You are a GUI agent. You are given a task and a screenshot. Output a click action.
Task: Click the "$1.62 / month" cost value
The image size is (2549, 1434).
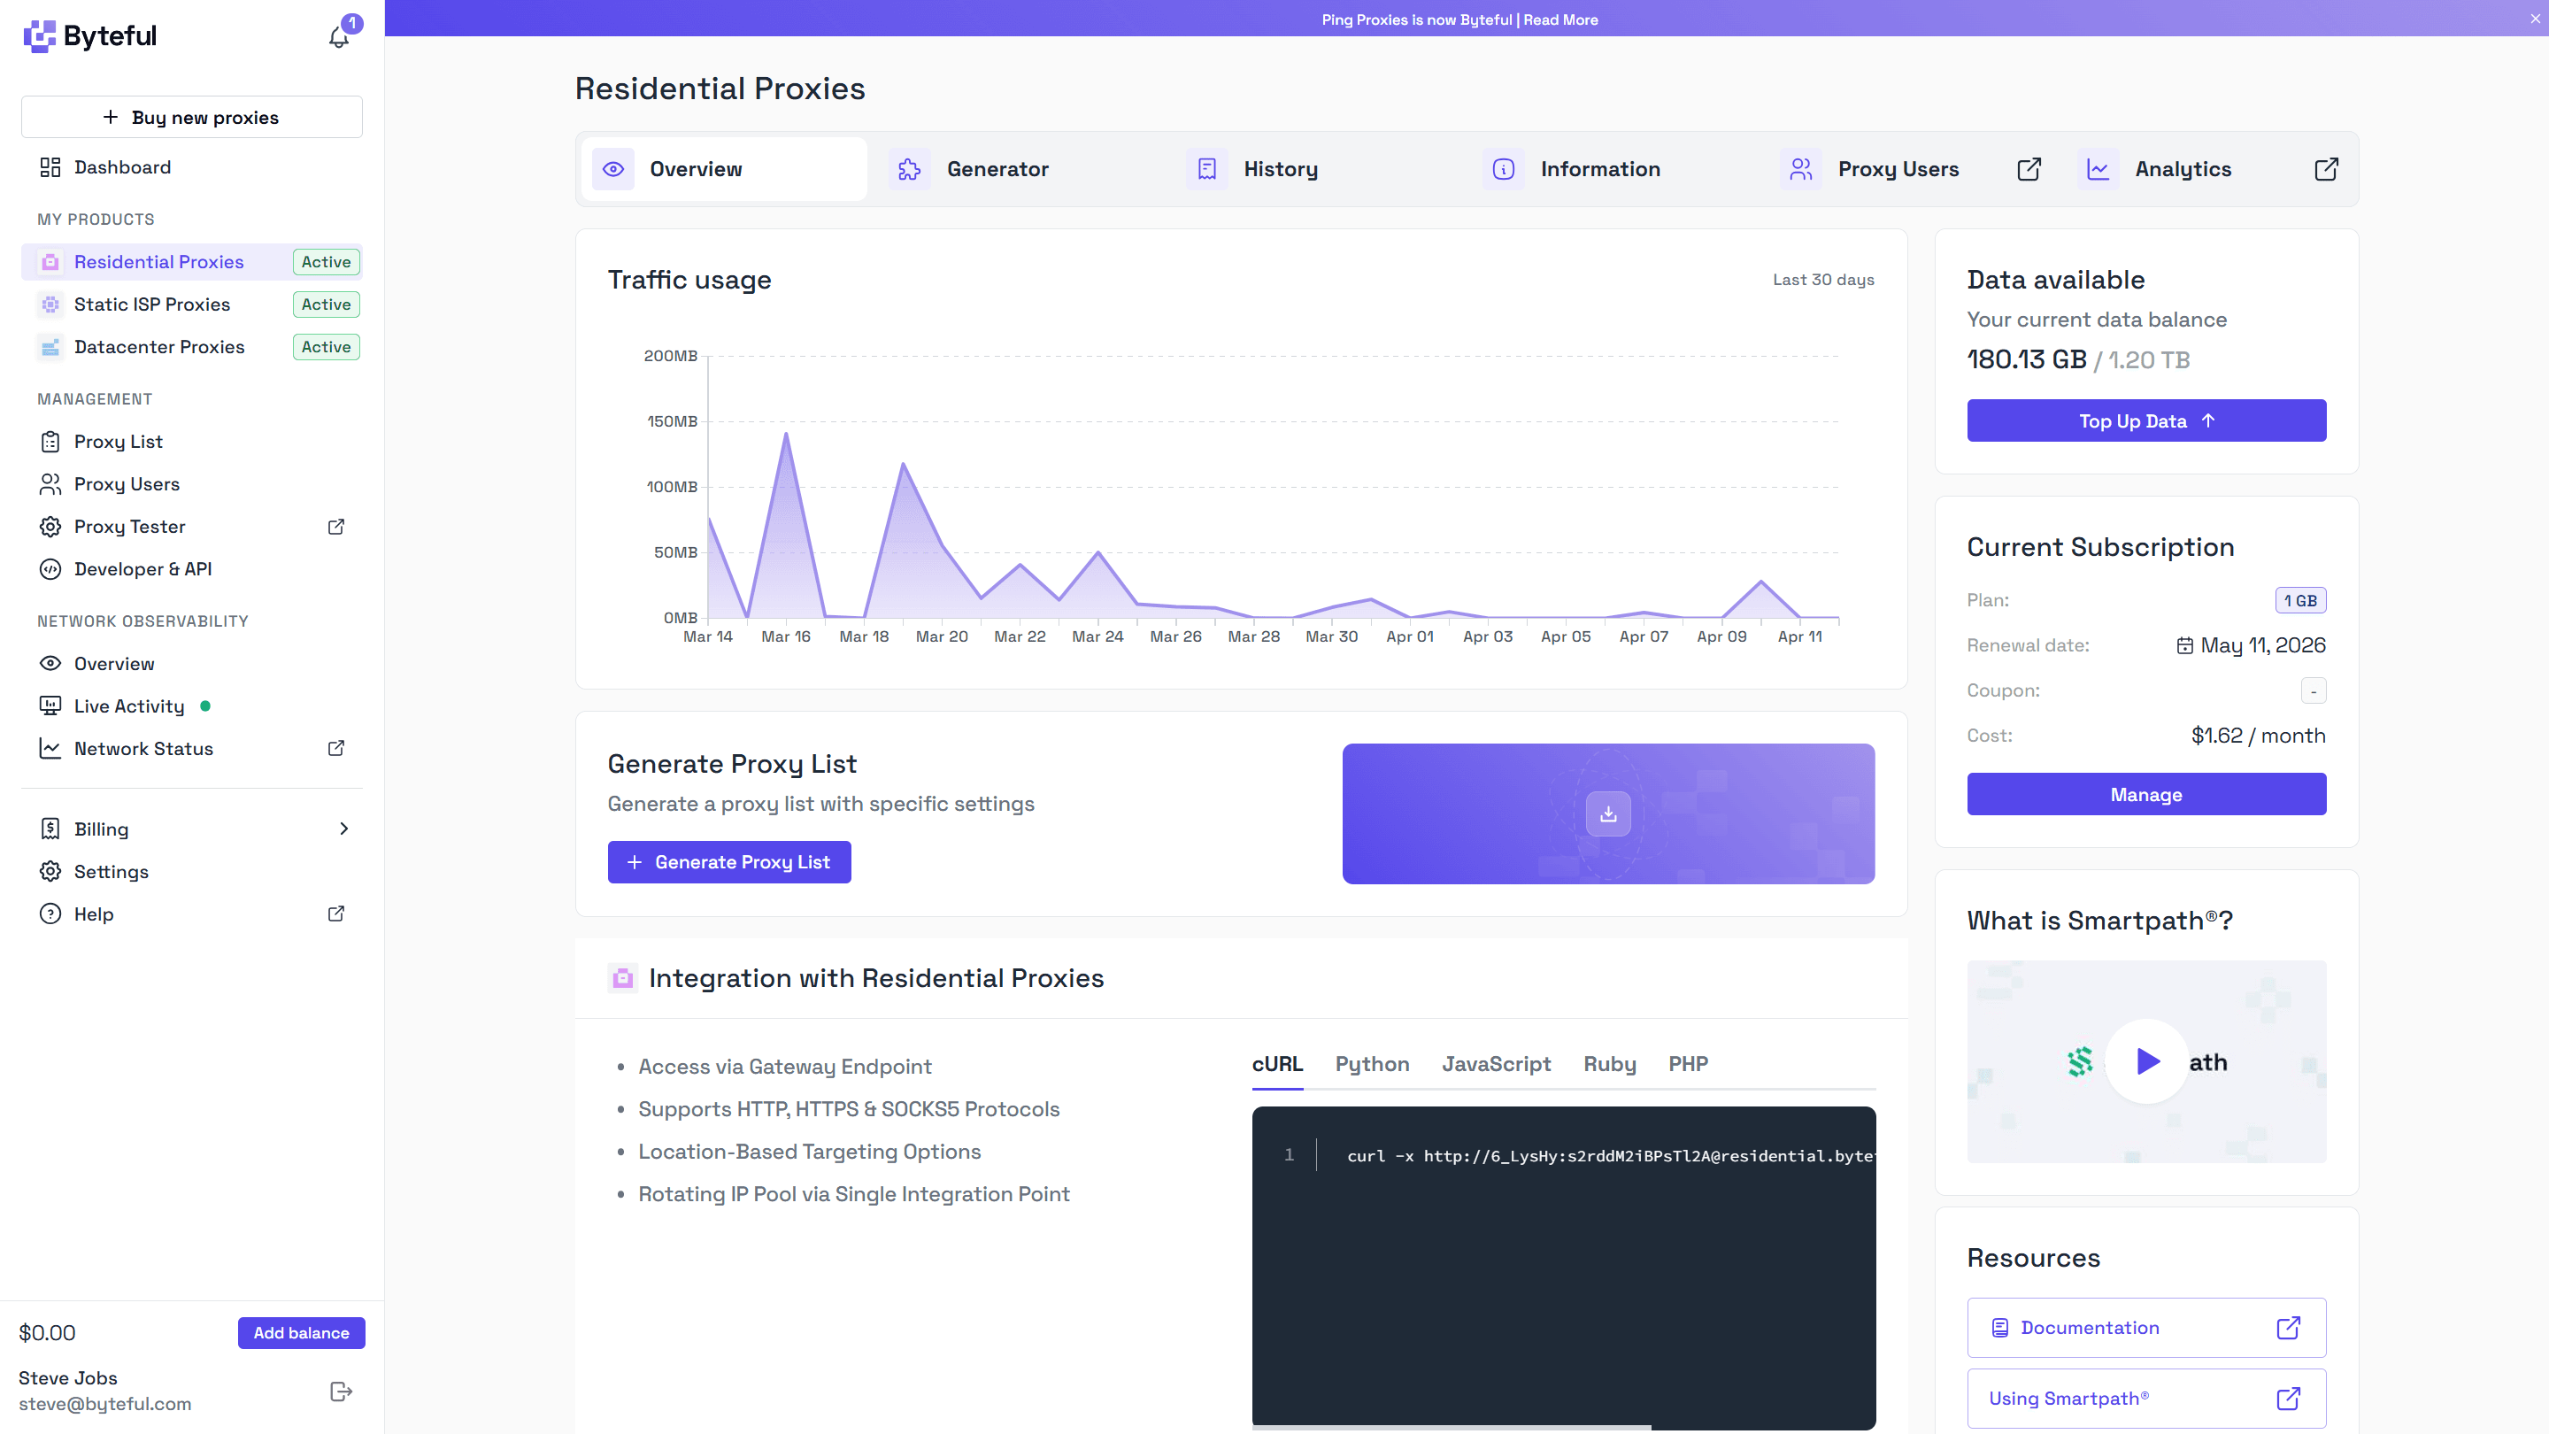click(2258, 736)
